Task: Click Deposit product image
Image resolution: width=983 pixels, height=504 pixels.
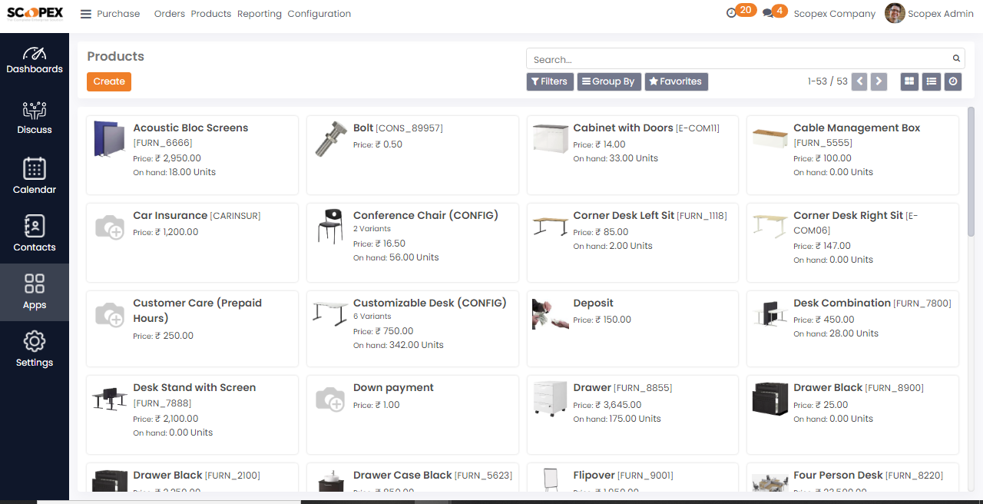Action: (551, 314)
